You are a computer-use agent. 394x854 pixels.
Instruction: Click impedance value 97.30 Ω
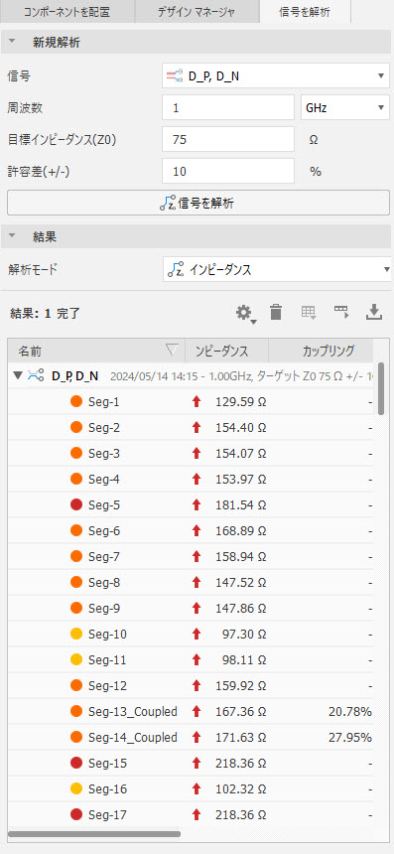tap(244, 635)
